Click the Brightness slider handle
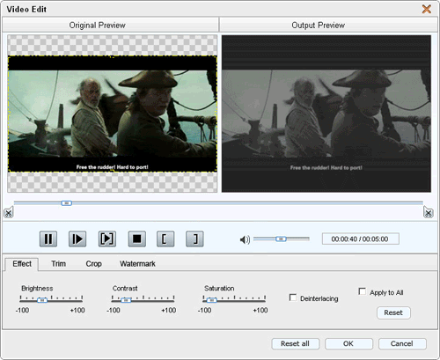 click(x=42, y=300)
